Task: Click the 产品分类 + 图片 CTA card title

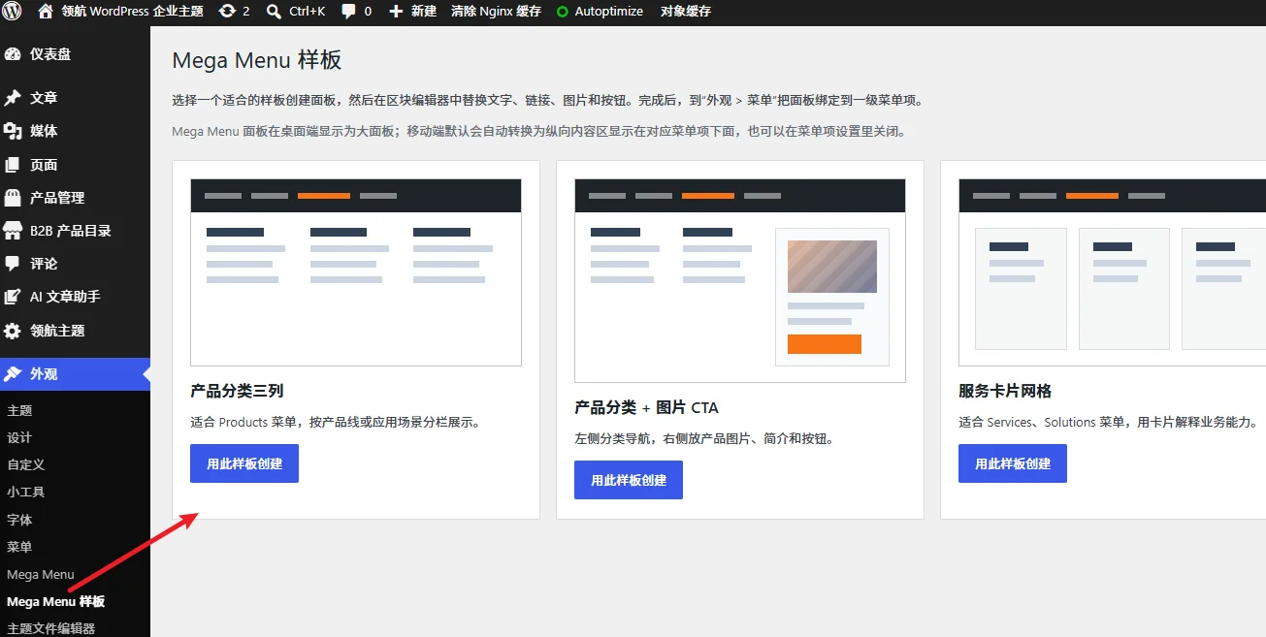Action: (646, 408)
